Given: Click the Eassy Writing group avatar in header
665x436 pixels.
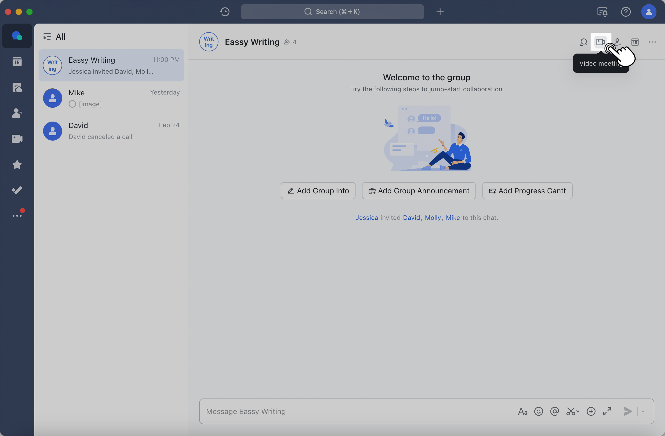Looking at the screenshot, I should click(209, 42).
